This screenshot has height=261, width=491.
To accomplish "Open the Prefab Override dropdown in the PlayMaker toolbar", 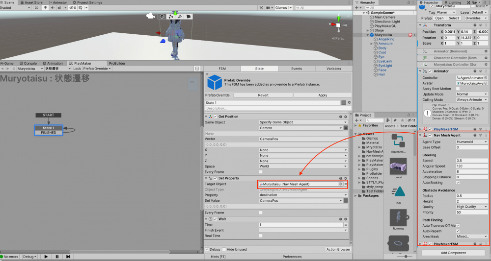I will pyautogui.click(x=97, y=69).
